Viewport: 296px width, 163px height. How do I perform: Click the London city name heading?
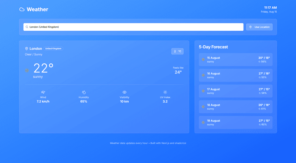pos(36,48)
